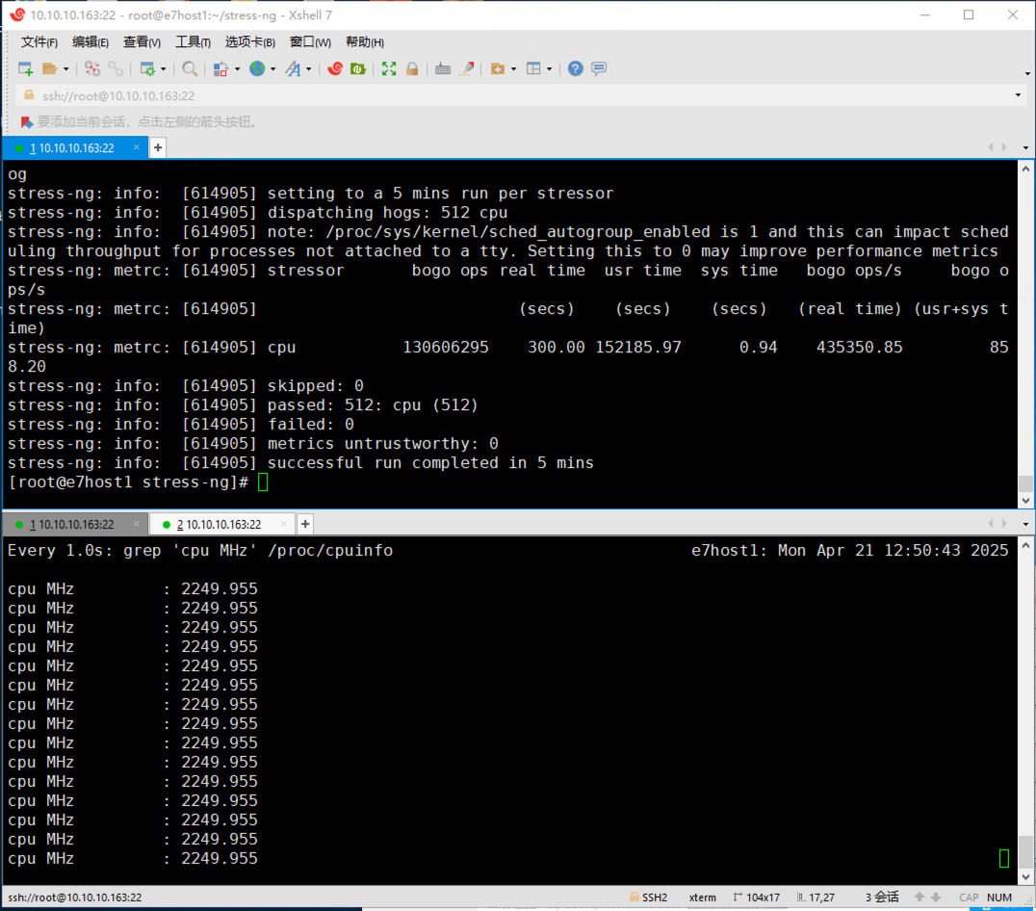
Task: Click the Open session folder icon
Action: click(x=49, y=68)
